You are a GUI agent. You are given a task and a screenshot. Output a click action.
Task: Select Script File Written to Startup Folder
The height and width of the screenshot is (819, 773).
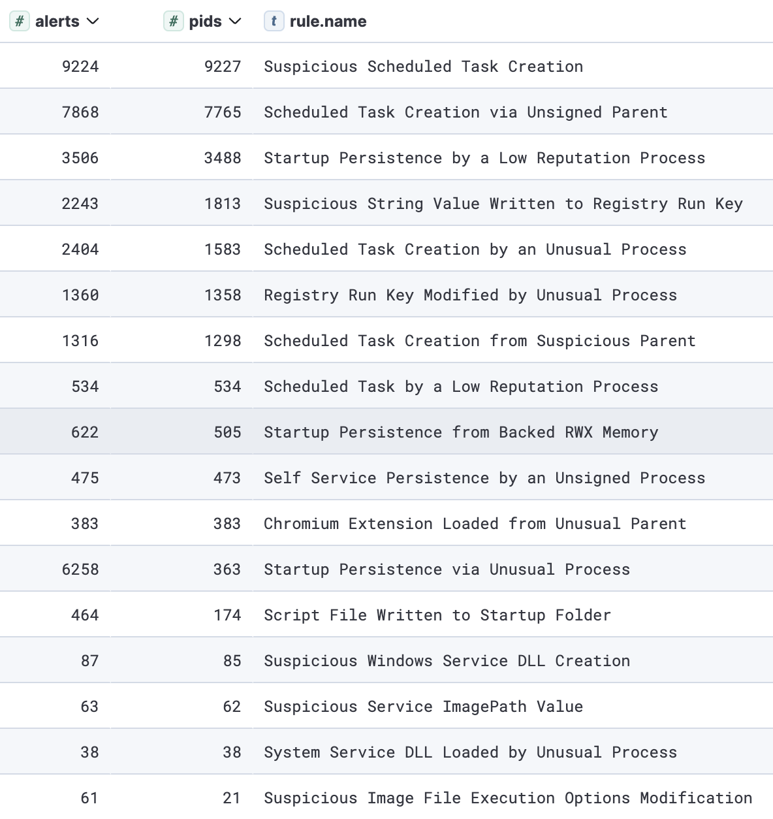(x=437, y=615)
